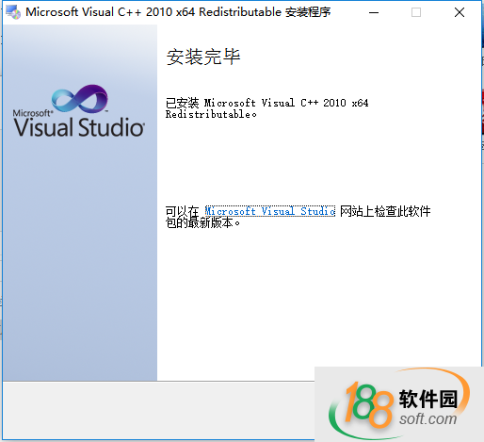This screenshot has width=484, height=442.
Task: Click the Redistributable。 text line
Action: pos(211,114)
